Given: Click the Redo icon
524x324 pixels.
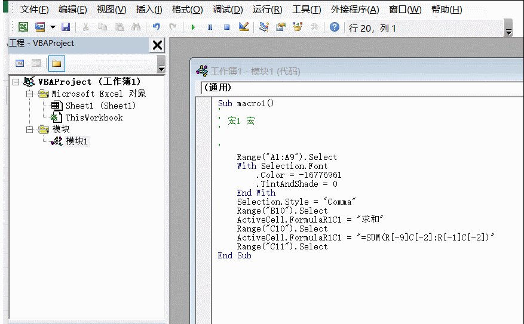Looking at the screenshot, I should (x=173, y=27).
